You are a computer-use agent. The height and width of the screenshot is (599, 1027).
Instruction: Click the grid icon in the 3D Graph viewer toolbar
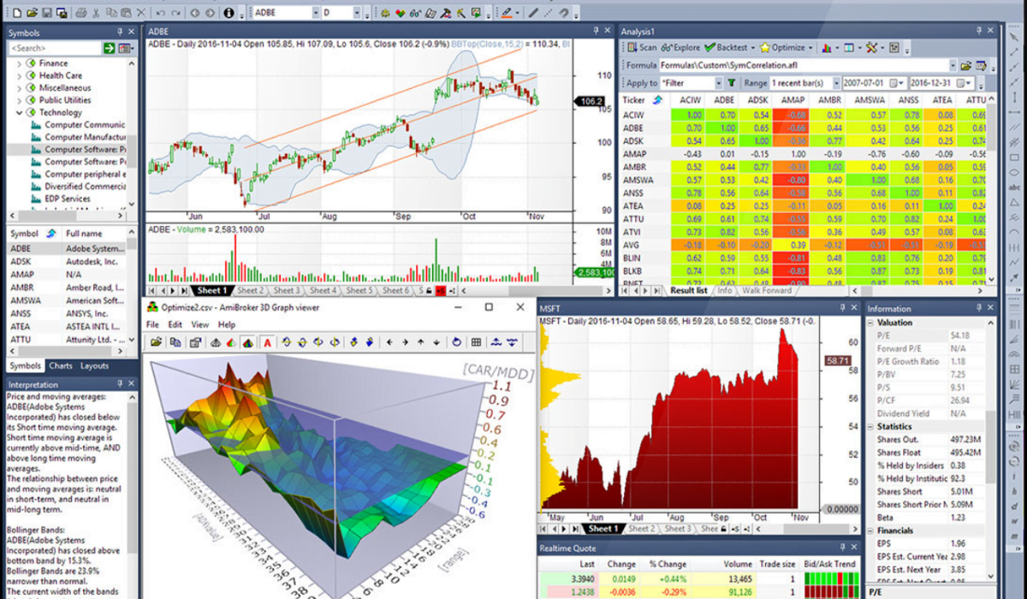click(x=476, y=342)
